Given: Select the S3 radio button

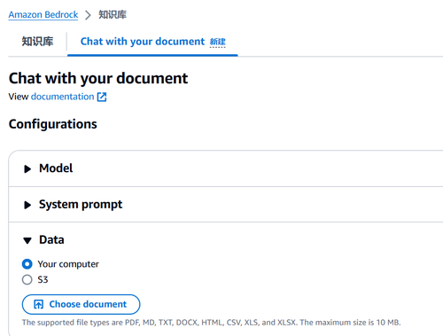Looking at the screenshot, I should coord(27,279).
